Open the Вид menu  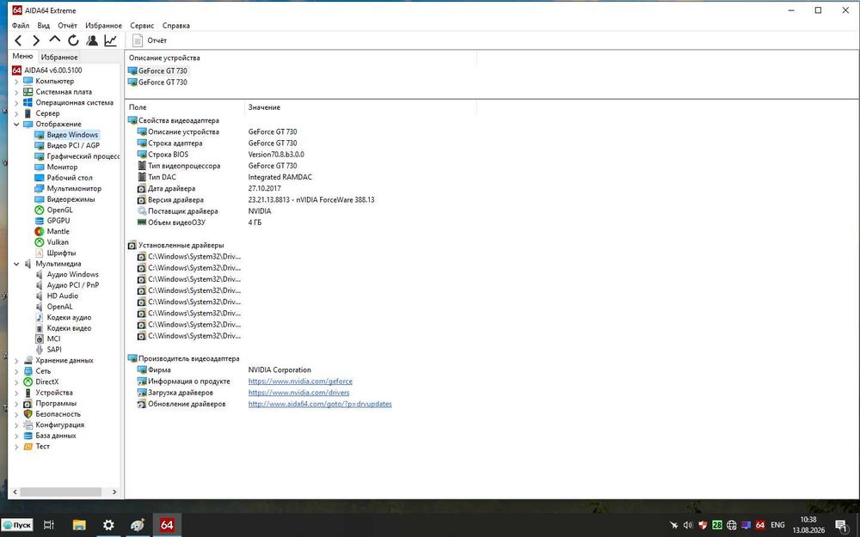tap(43, 25)
